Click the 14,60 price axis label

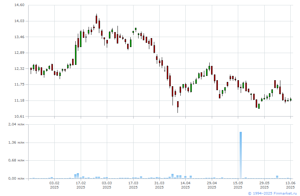click(x=19, y=5)
